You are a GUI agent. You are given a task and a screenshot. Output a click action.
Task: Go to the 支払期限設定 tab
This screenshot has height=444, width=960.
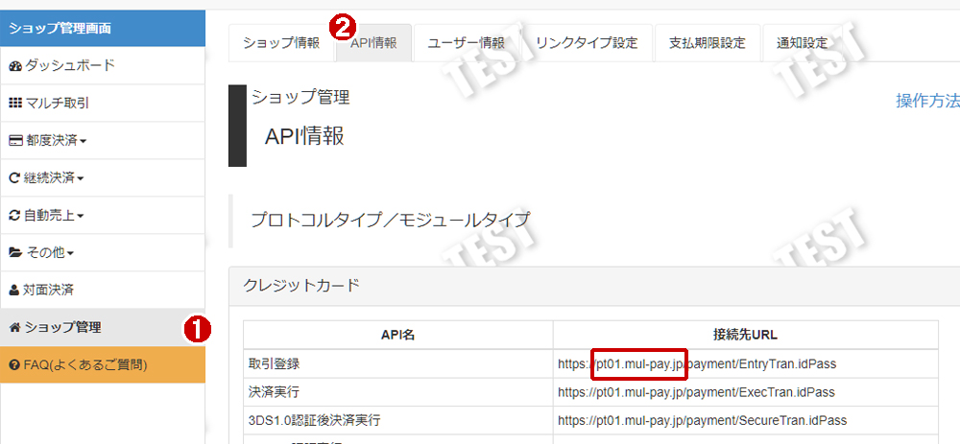point(707,43)
